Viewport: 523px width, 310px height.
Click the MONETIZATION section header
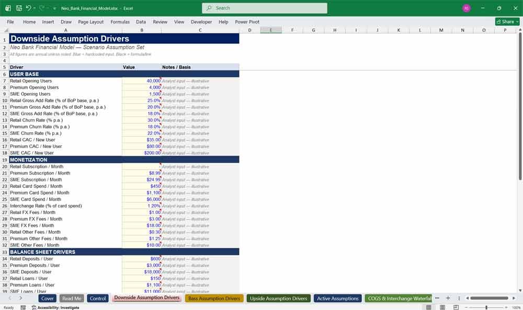click(124, 159)
